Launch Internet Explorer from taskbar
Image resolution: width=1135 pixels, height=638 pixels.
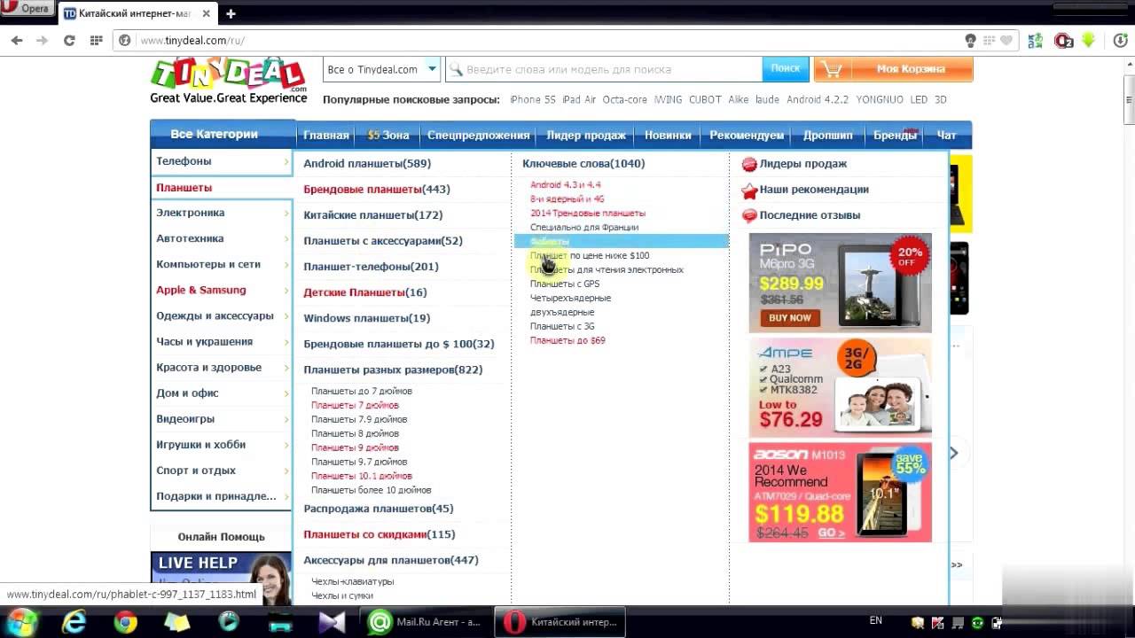[74, 622]
